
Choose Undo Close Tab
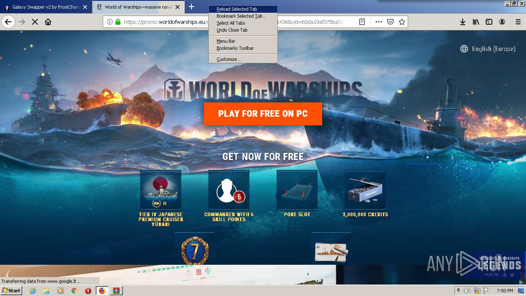243,30
